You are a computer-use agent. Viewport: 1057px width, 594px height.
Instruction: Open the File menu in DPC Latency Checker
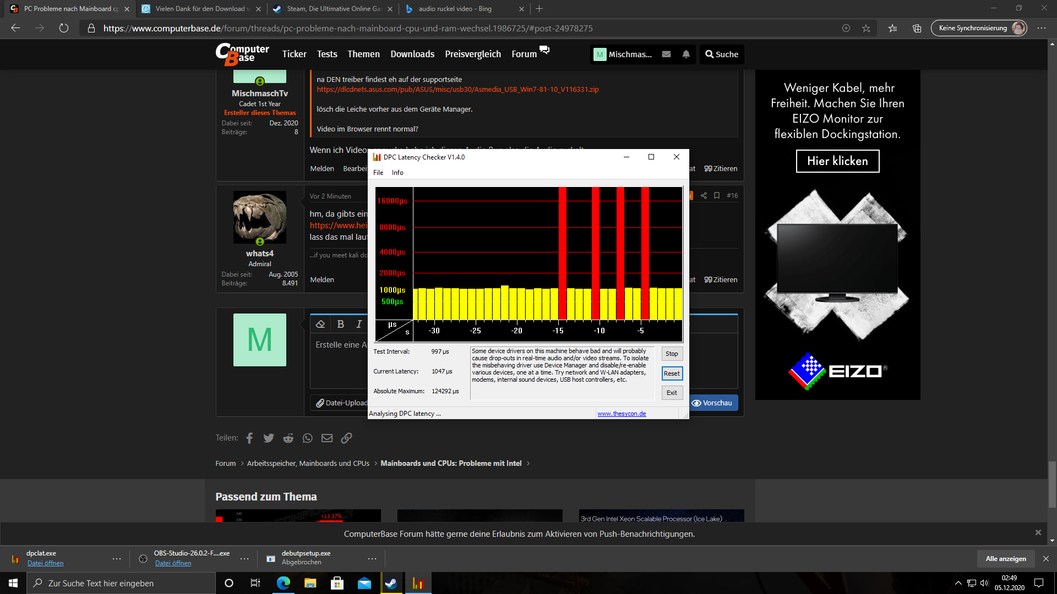378,172
